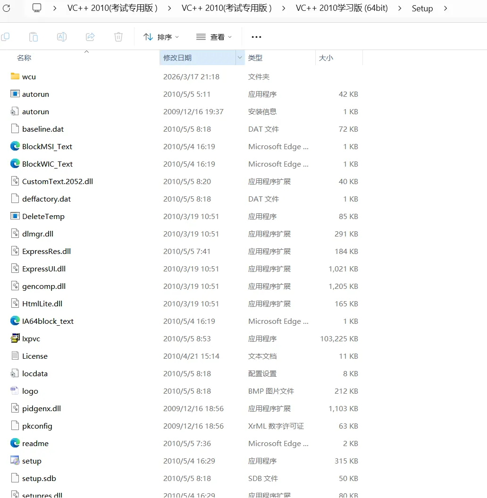The width and height of the screenshot is (487, 498).
Task: Click the Copy icon in toolbar
Action: click(5, 37)
